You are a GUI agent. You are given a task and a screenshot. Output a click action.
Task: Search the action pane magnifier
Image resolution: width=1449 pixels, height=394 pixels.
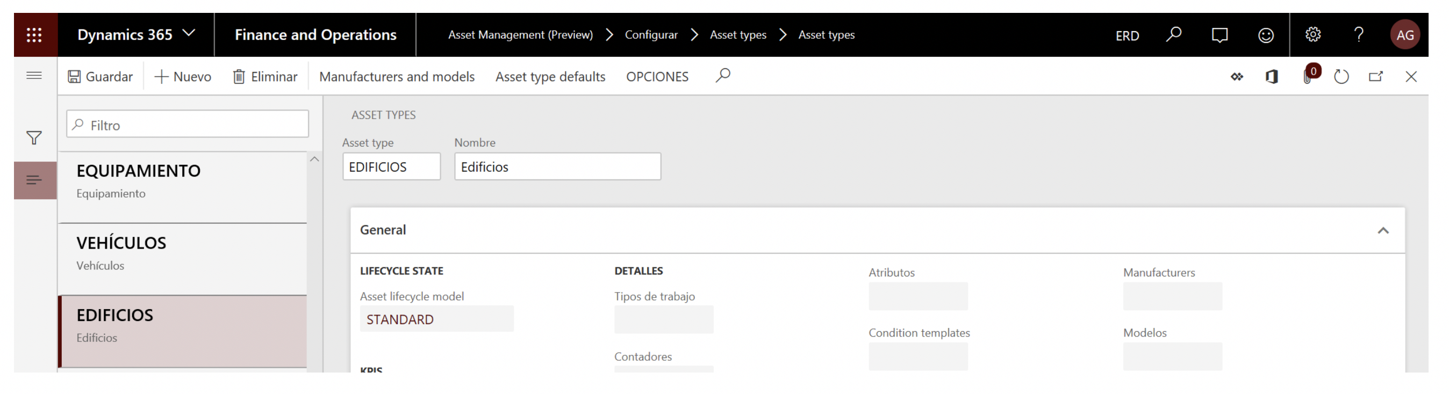723,75
